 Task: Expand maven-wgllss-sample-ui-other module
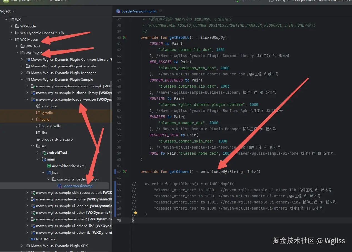point(27,213)
